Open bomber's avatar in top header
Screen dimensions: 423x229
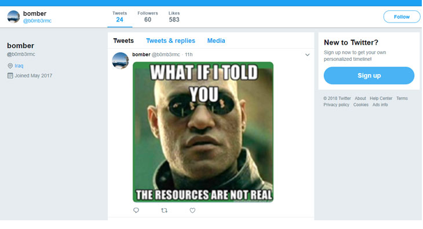click(x=13, y=17)
